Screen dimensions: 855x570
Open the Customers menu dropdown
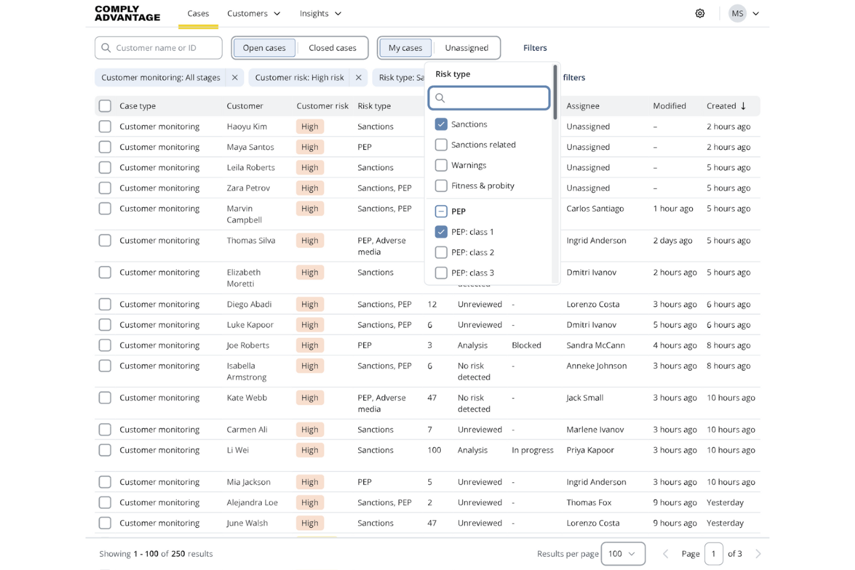254,13
